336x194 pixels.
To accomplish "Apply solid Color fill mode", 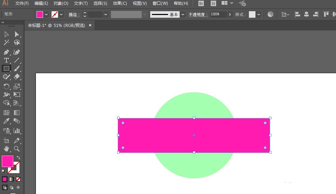I will 4,179.
